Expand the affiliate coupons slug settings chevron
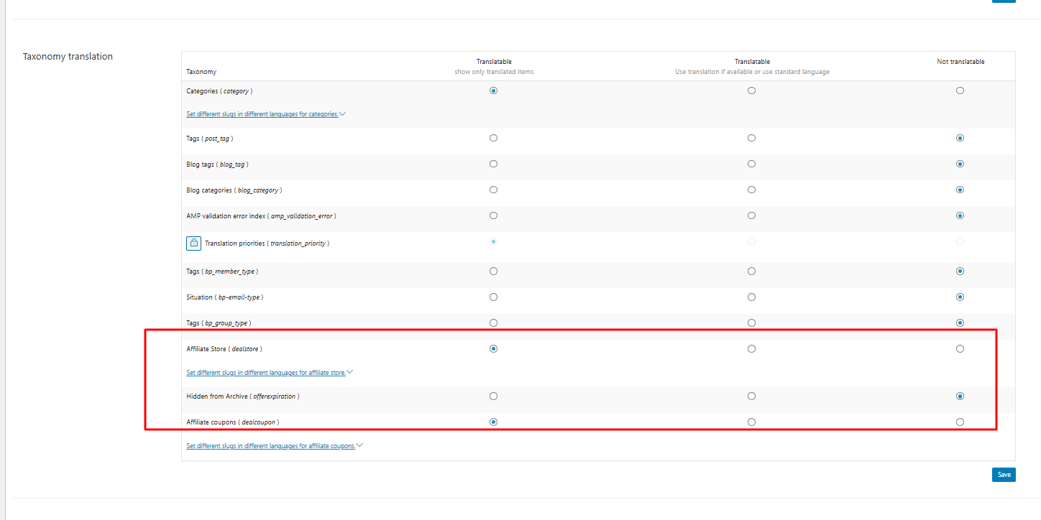Viewport: 1041px width, 520px height. [359, 445]
